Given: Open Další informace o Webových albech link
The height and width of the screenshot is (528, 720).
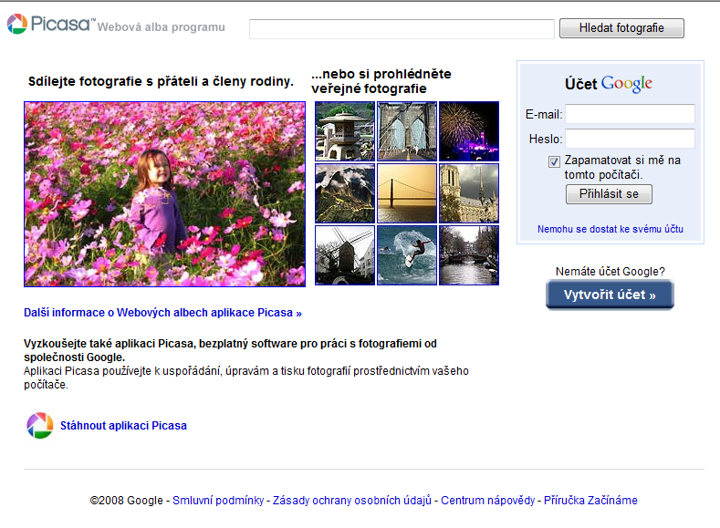Looking at the screenshot, I should coord(162,313).
